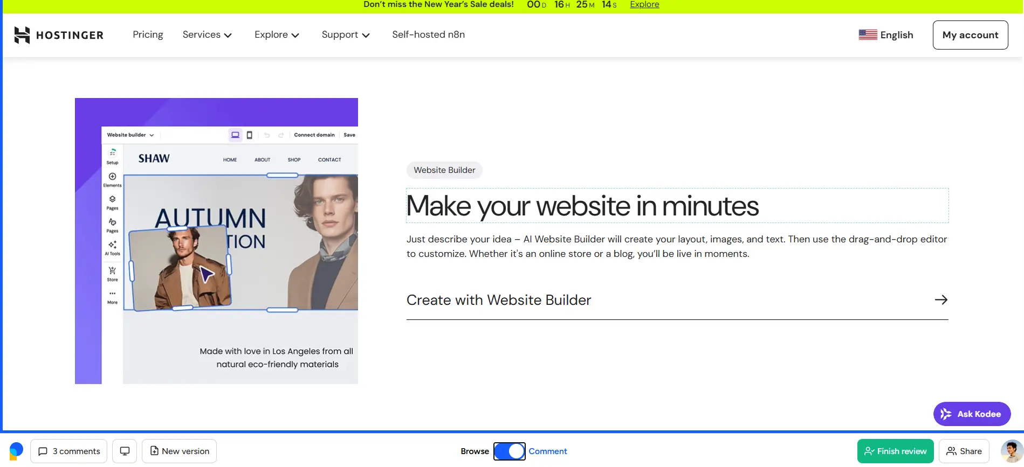Open My account
The height and width of the screenshot is (467, 1024).
[970, 35]
